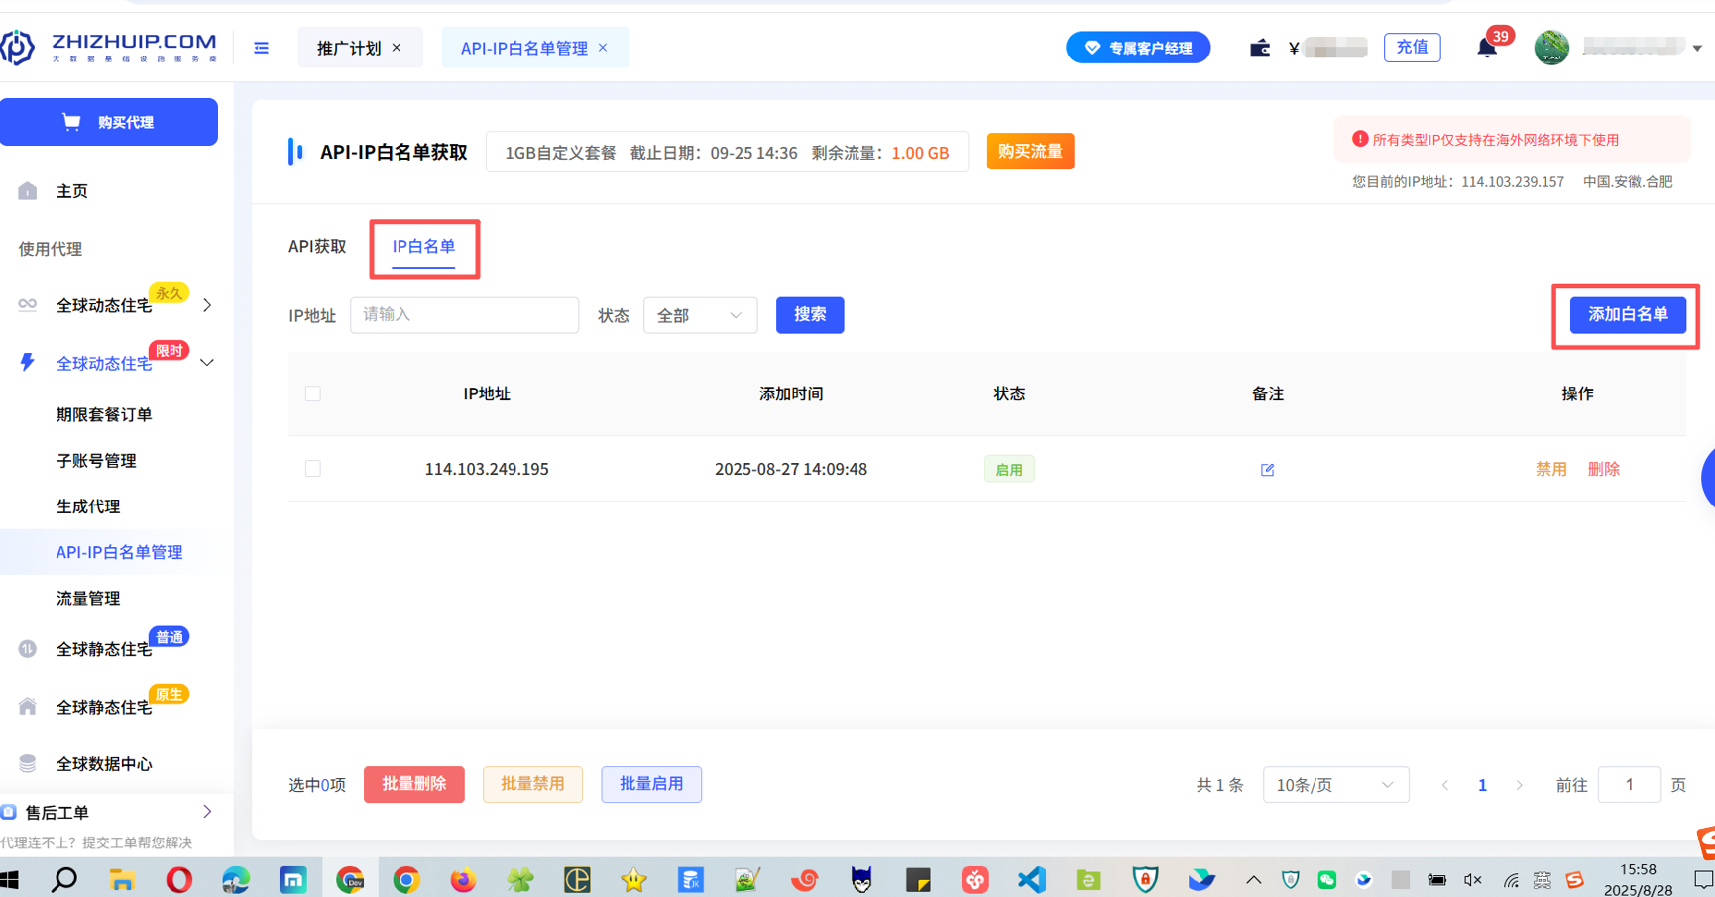Toggle the muted volume tray icon
This screenshot has width=1715, height=897.
(x=1473, y=879)
